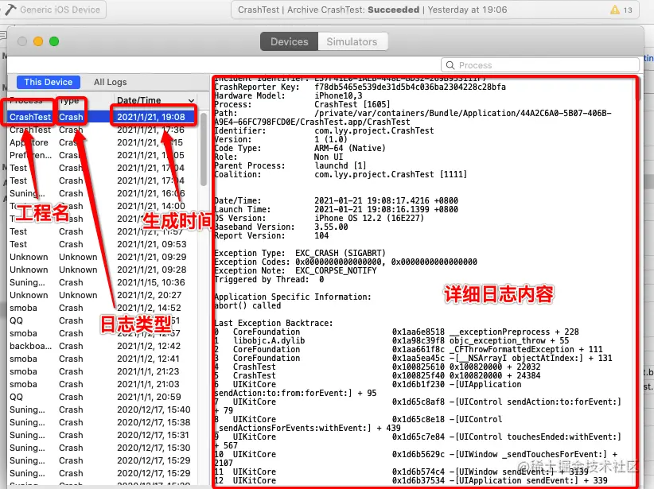Select the Generic iOS Device destination
The image size is (654, 489).
54,10
